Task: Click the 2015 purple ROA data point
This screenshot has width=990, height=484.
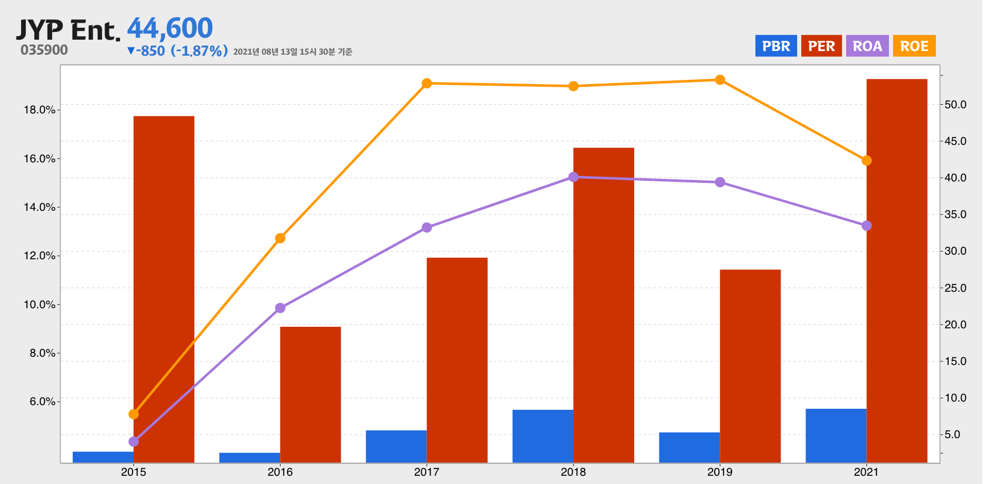Action: point(134,442)
